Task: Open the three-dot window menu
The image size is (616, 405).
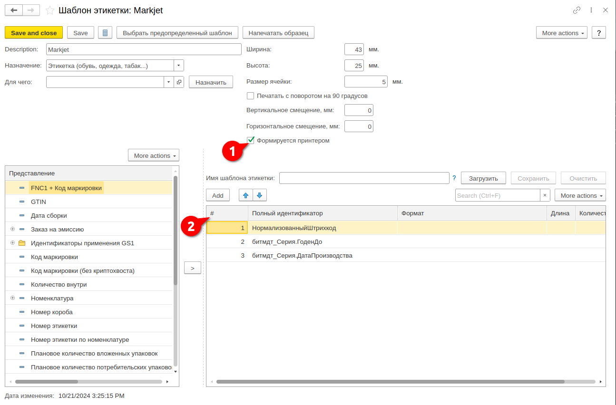Action: 591,10
